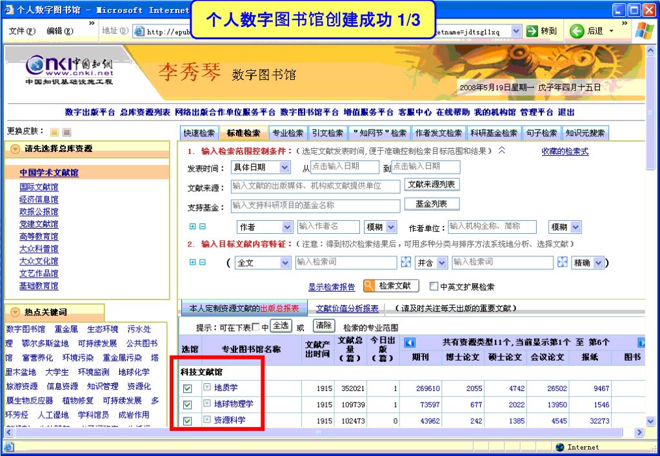
Task: Switch to 科研基金检索 tab
Action: pos(494,133)
